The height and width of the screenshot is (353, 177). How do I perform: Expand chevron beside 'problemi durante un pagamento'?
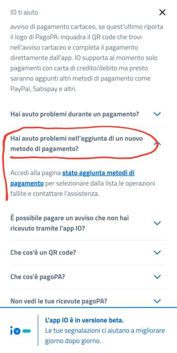pyautogui.click(x=157, y=114)
